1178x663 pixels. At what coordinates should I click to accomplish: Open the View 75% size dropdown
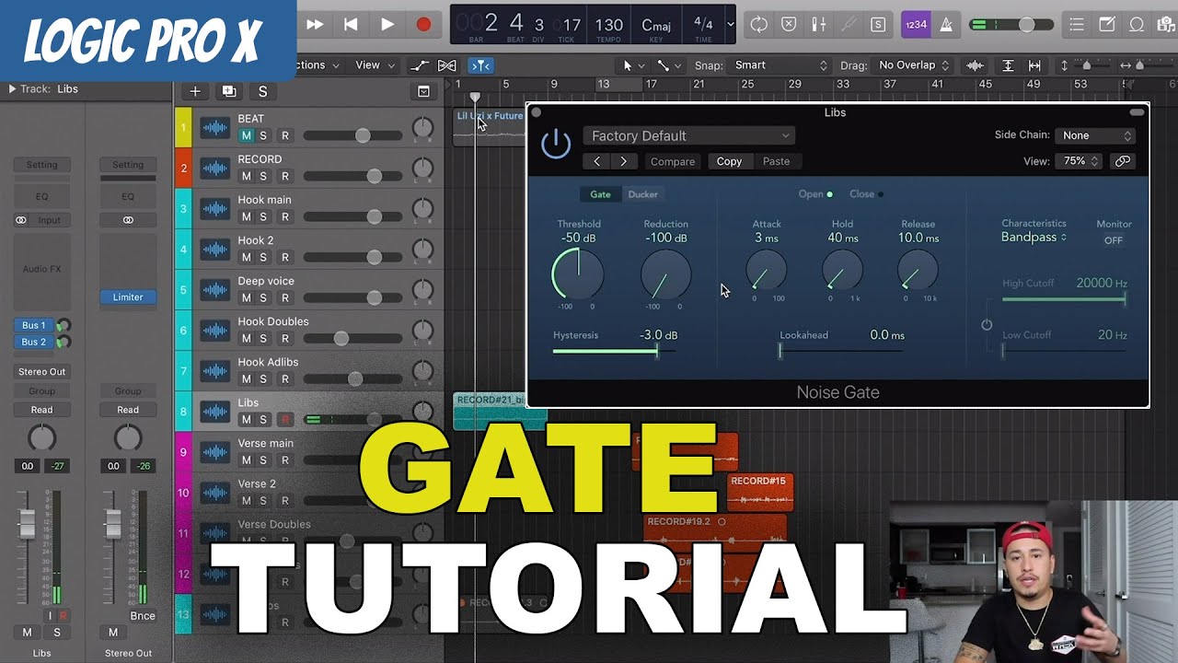1079,161
